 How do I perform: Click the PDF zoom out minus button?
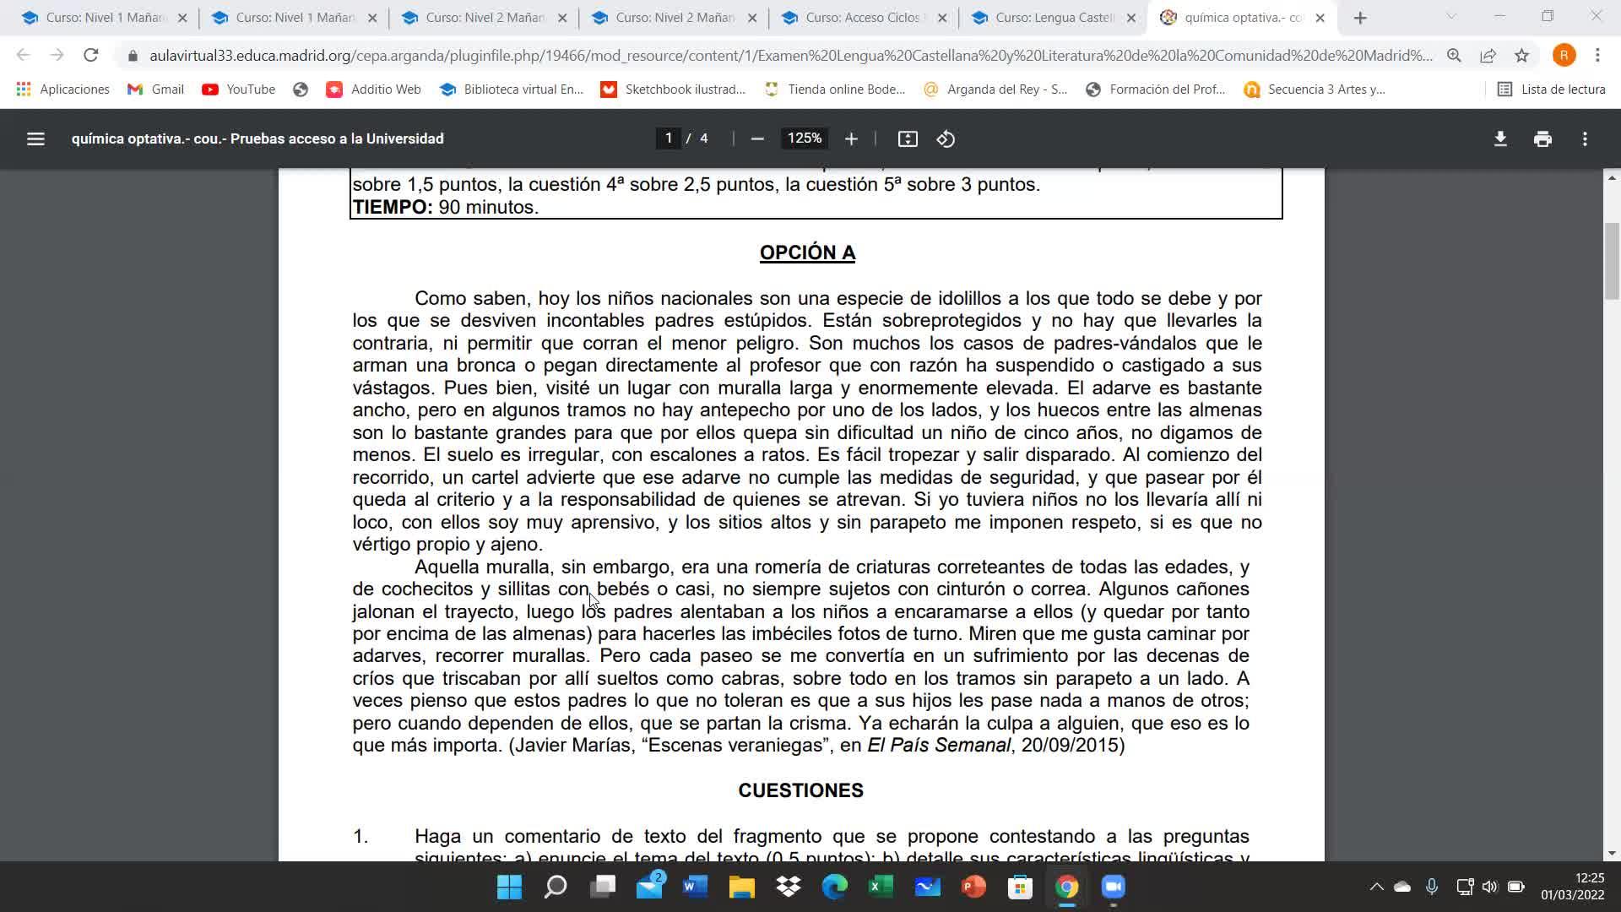[757, 138]
